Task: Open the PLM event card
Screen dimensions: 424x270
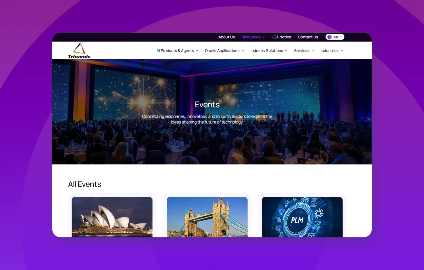Action: [x=302, y=217]
